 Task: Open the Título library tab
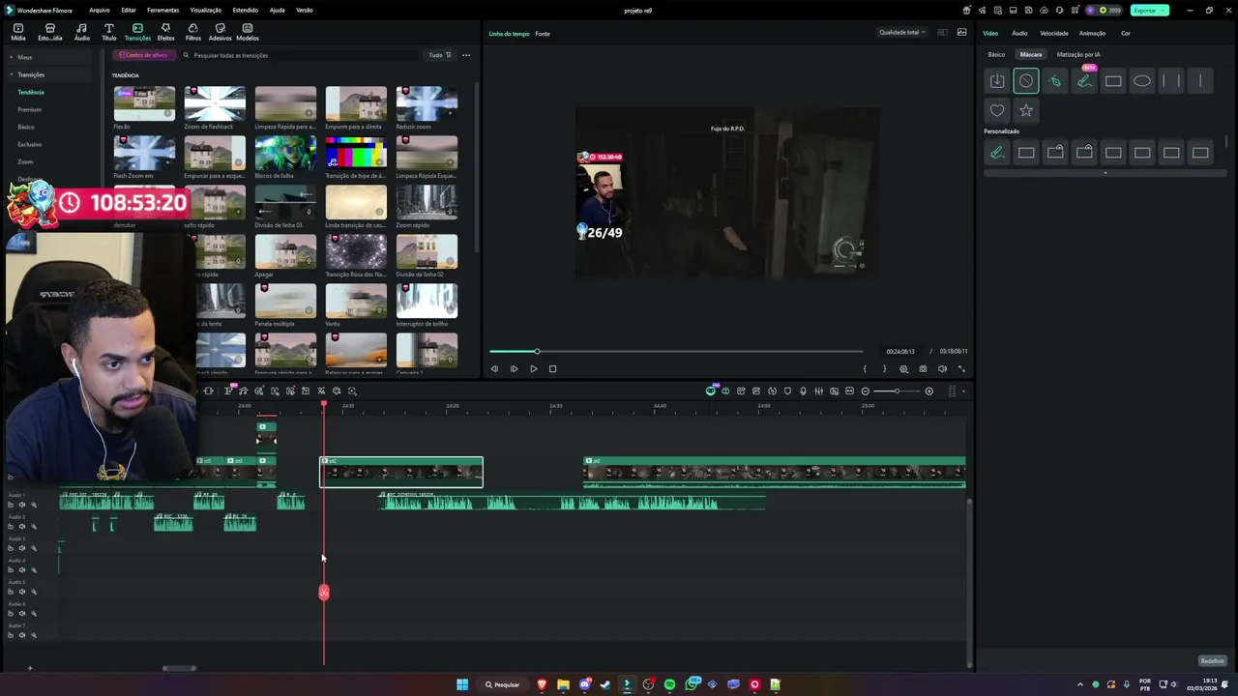pos(108,32)
